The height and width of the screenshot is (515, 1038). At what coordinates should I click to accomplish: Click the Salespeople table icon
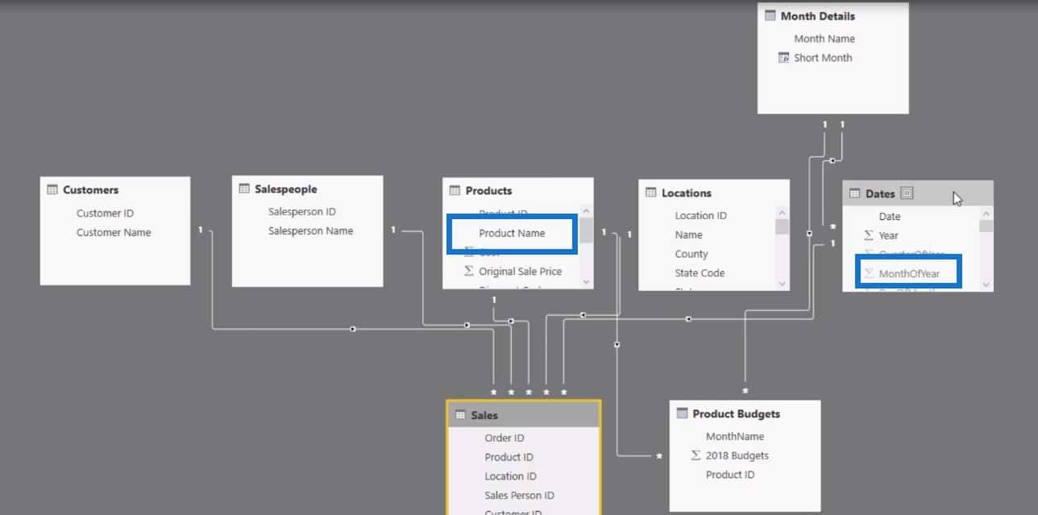click(x=244, y=189)
